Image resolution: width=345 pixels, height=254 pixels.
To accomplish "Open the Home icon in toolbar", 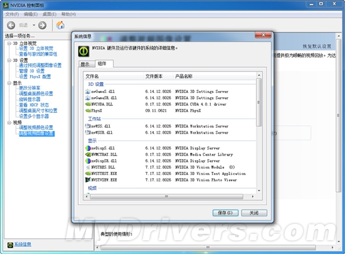I will pos(60,25).
